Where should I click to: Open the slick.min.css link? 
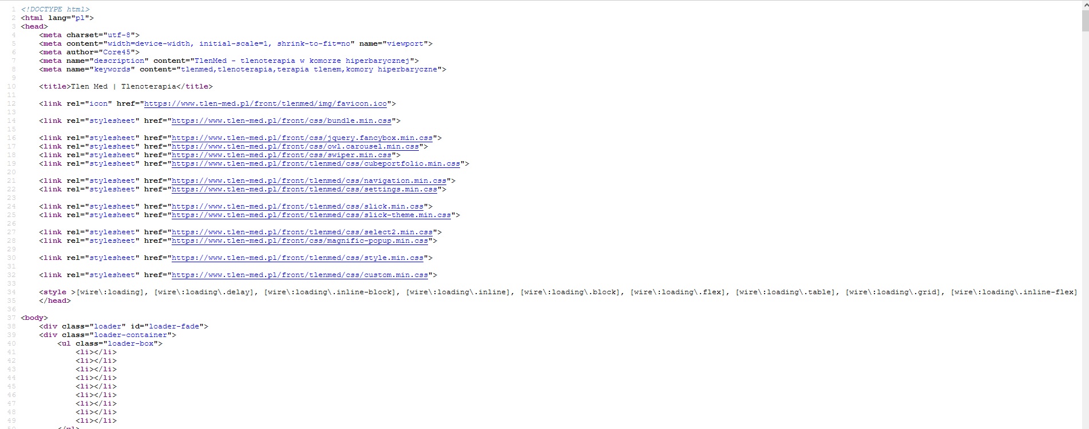(298, 207)
